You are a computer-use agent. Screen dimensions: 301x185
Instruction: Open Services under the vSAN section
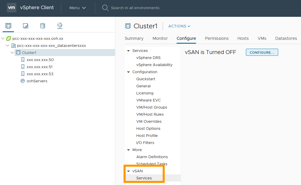coord(144,178)
